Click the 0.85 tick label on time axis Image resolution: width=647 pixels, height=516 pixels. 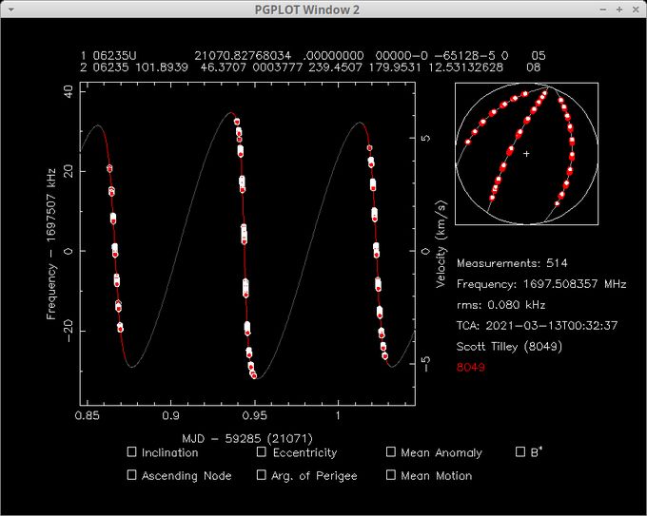pos(88,415)
